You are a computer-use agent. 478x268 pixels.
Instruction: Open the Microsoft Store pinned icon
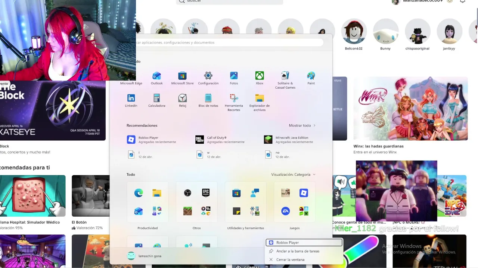(x=182, y=76)
